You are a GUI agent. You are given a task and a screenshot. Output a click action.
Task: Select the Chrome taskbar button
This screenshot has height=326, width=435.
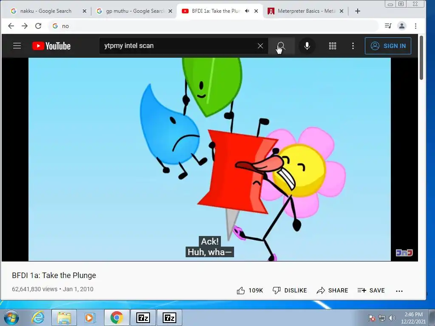click(116, 318)
